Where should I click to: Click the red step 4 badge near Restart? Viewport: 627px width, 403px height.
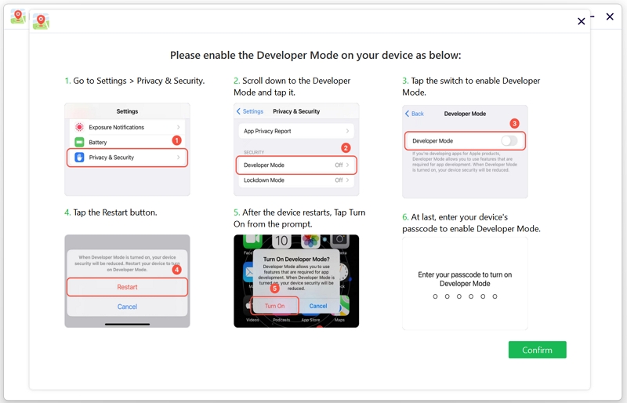pos(176,270)
